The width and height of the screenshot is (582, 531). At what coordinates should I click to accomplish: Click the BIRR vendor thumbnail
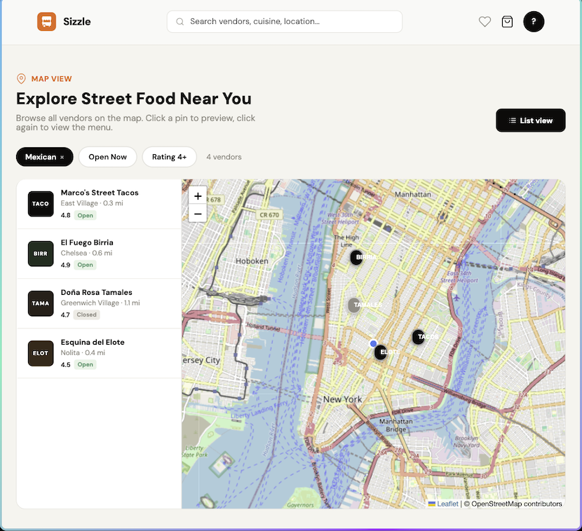[41, 254]
